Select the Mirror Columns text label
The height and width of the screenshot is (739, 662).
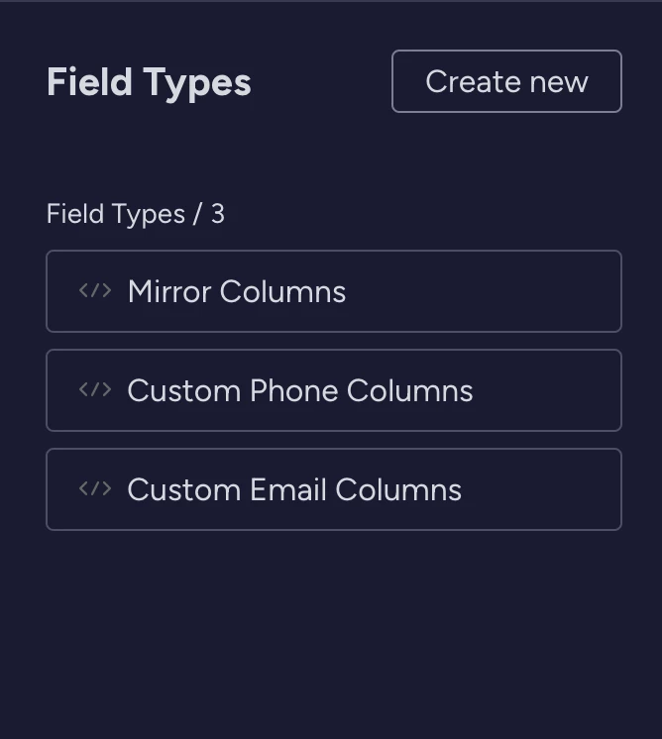pyautogui.click(x=237, y=291)
